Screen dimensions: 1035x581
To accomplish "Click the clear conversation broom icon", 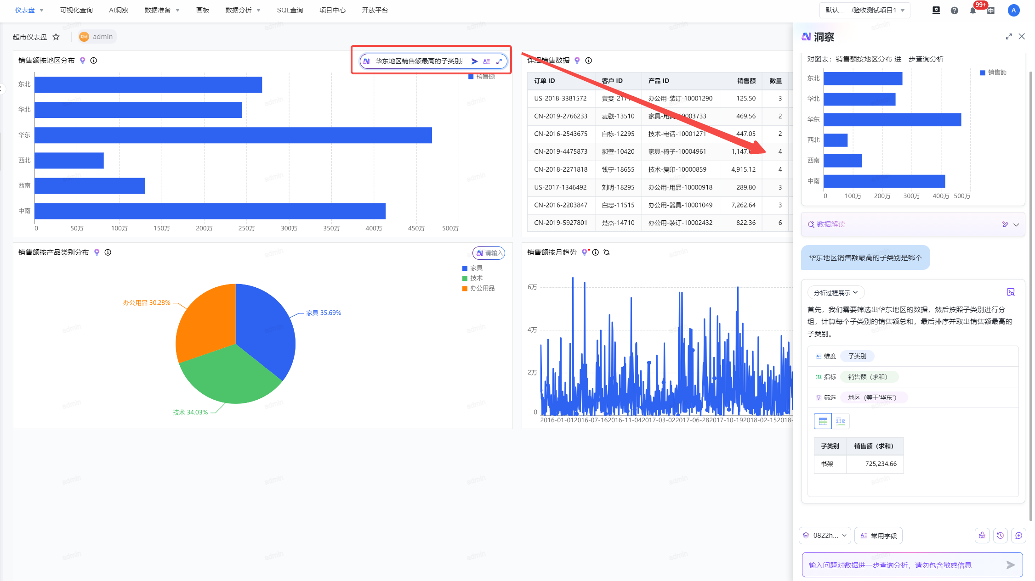I will (982, 536).
